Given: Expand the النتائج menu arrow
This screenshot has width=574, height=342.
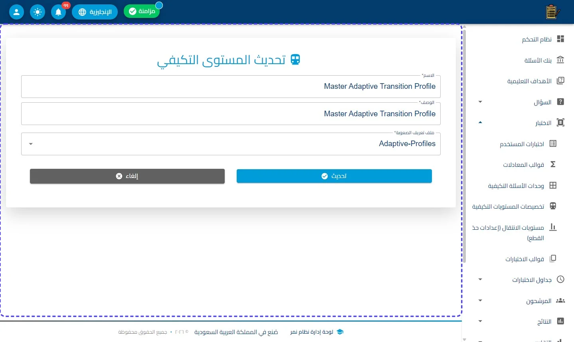Looking at the screenshot, I should pos(480,321).
